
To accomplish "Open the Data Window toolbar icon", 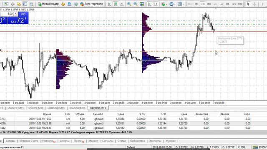I will click(x=13, y=4).
